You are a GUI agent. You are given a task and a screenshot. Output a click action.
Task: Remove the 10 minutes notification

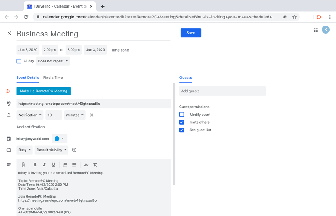click(x=92, y=115)
